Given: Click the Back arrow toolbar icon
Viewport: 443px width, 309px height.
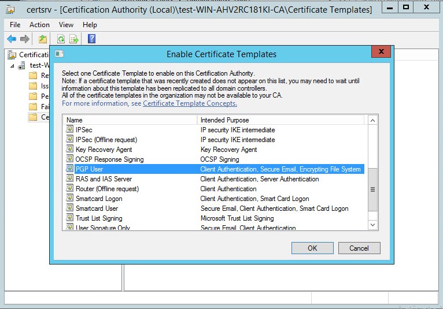Looking at the screenshot, I should tap(12, 39).
